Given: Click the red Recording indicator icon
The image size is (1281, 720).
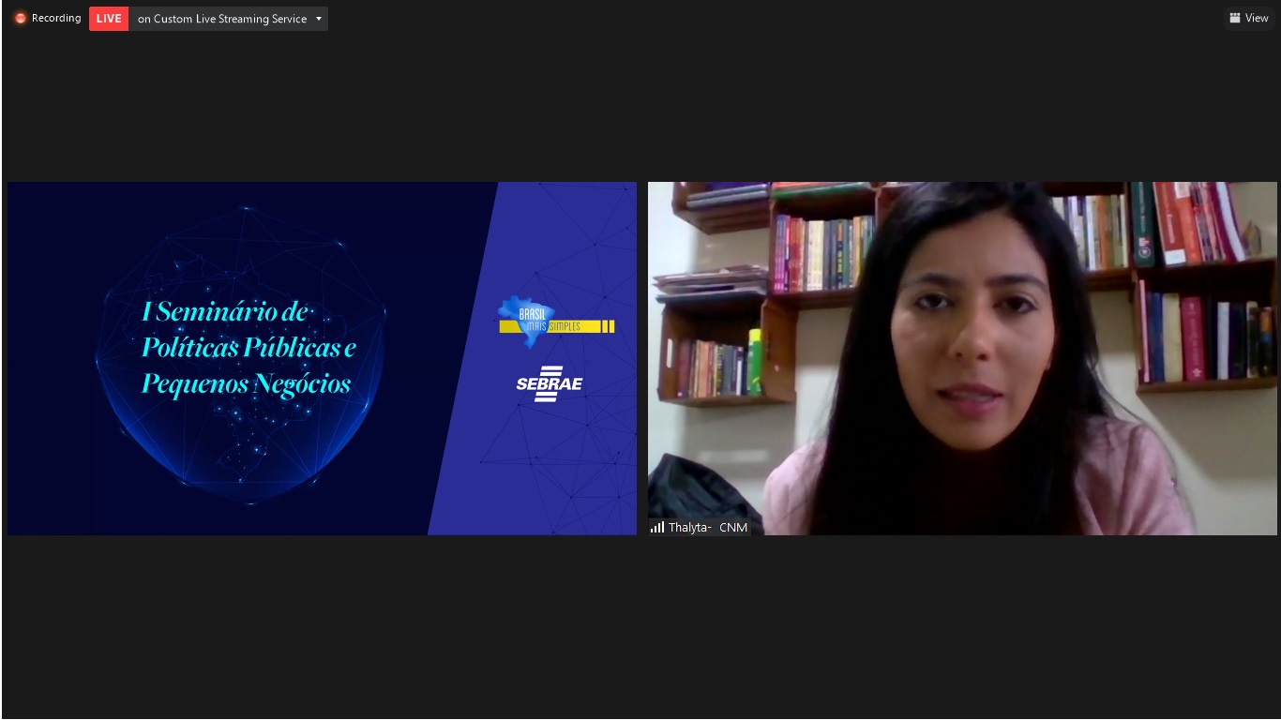Looking at the screenshot, I should coord(21,19).
